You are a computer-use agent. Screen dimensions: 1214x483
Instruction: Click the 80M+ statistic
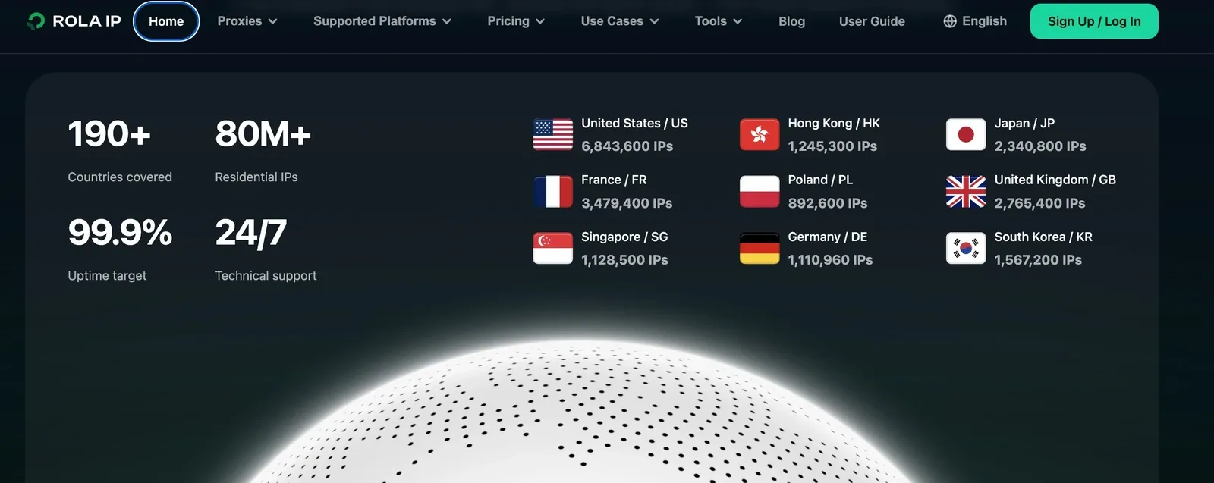263,134
